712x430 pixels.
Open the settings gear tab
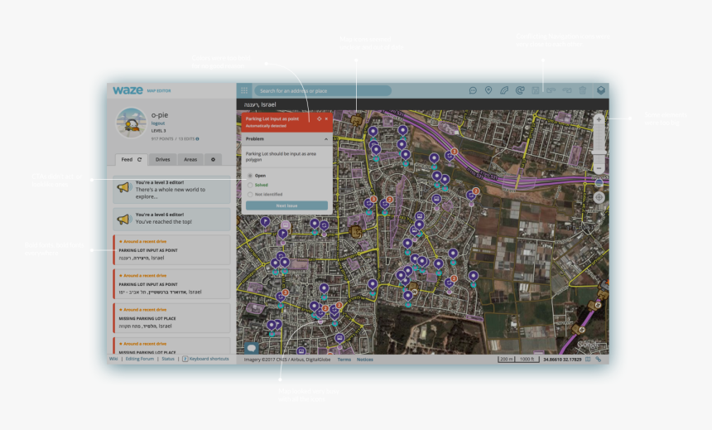[x=213, y=160]
